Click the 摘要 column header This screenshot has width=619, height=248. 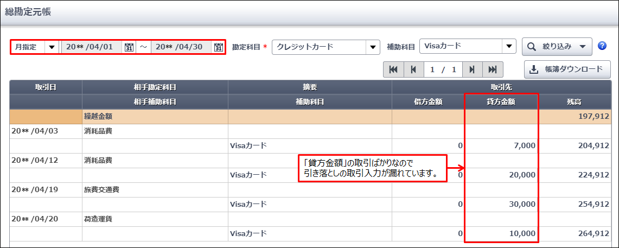pos(310,87)
